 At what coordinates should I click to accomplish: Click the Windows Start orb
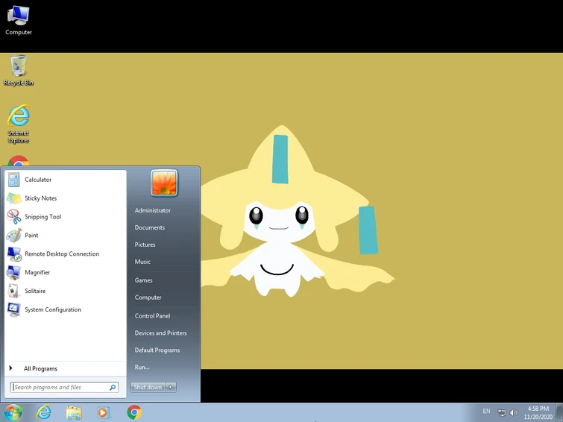tap(13, 412)
